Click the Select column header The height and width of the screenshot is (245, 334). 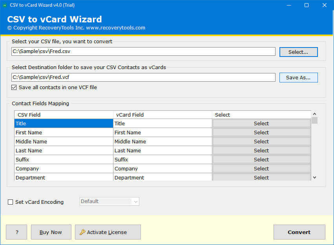tap(261, 115)
